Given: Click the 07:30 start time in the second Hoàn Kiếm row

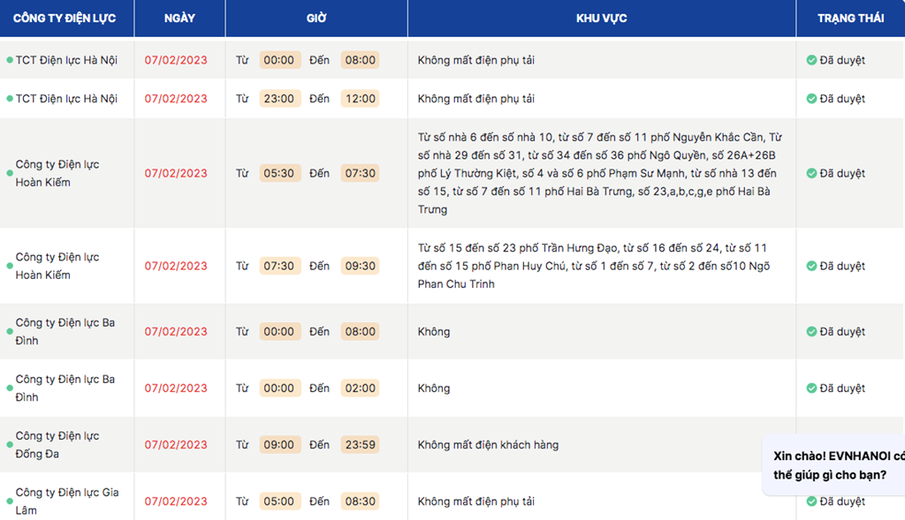Looking at the screenshot, I should coord(279,266).
